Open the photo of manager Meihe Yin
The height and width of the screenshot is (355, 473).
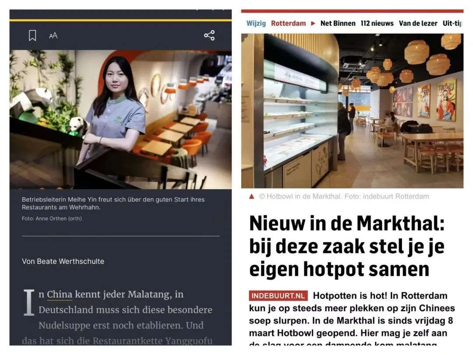click(x=121, y=120)
